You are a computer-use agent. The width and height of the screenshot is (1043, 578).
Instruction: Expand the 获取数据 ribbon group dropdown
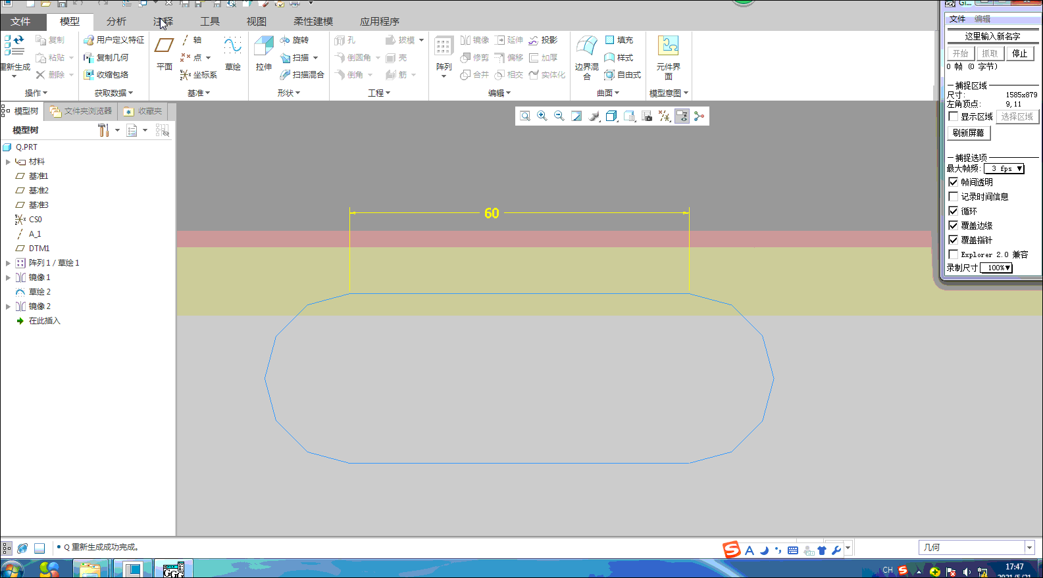click(x=114, y=93)
